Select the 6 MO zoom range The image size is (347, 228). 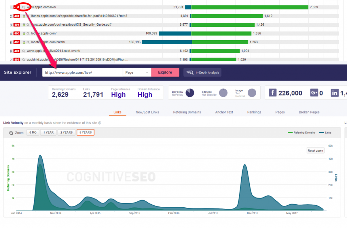click(33, 132)
